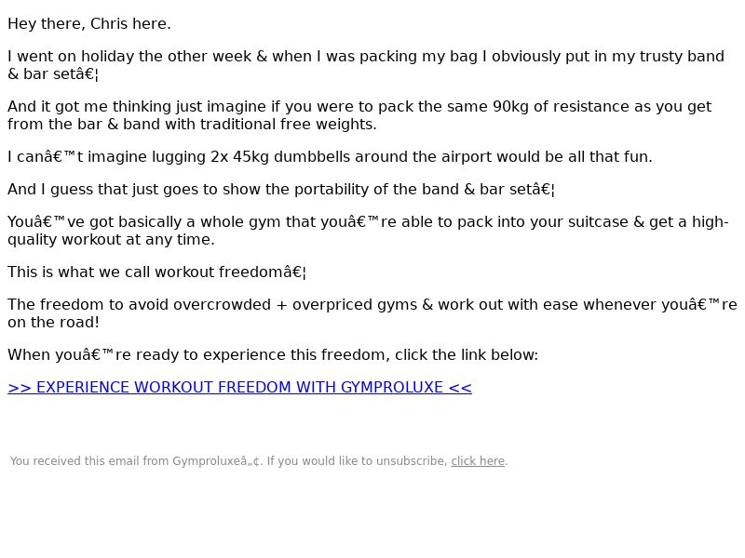The width and height of the screenshot is (745, 558).
Task: Click the footer text 'You received this email from Gymproluxe'
Action: point(136,460)
